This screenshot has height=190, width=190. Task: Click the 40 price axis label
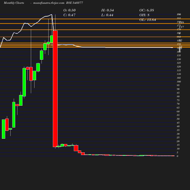tap(178, 126)
